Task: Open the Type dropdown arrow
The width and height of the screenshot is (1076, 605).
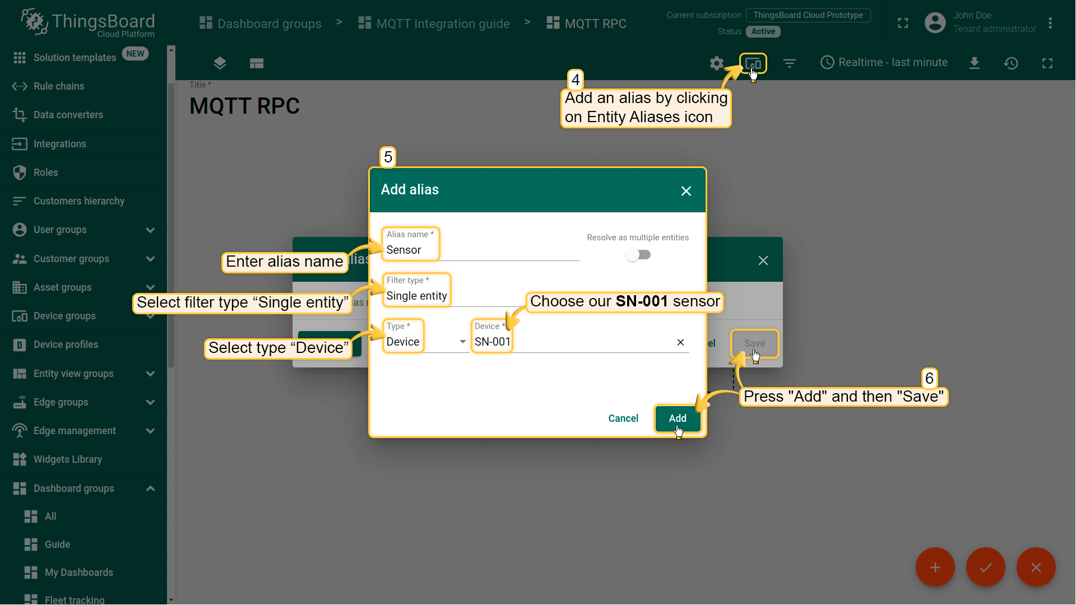Action: click(462, 342)
